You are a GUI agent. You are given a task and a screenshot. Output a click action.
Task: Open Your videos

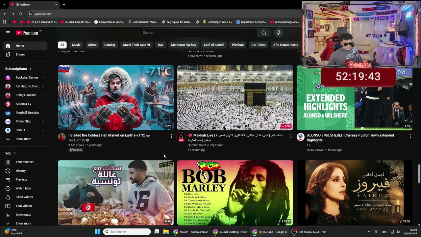pos(25,206)
